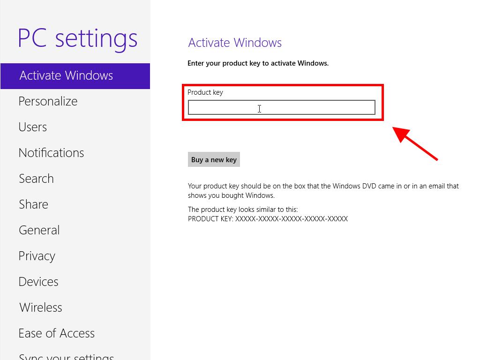Image resolution: width=480 pixels, height=360 pixels.
Task: Click the 'Enter your product key' instruction text
Action: pos(258,63)
